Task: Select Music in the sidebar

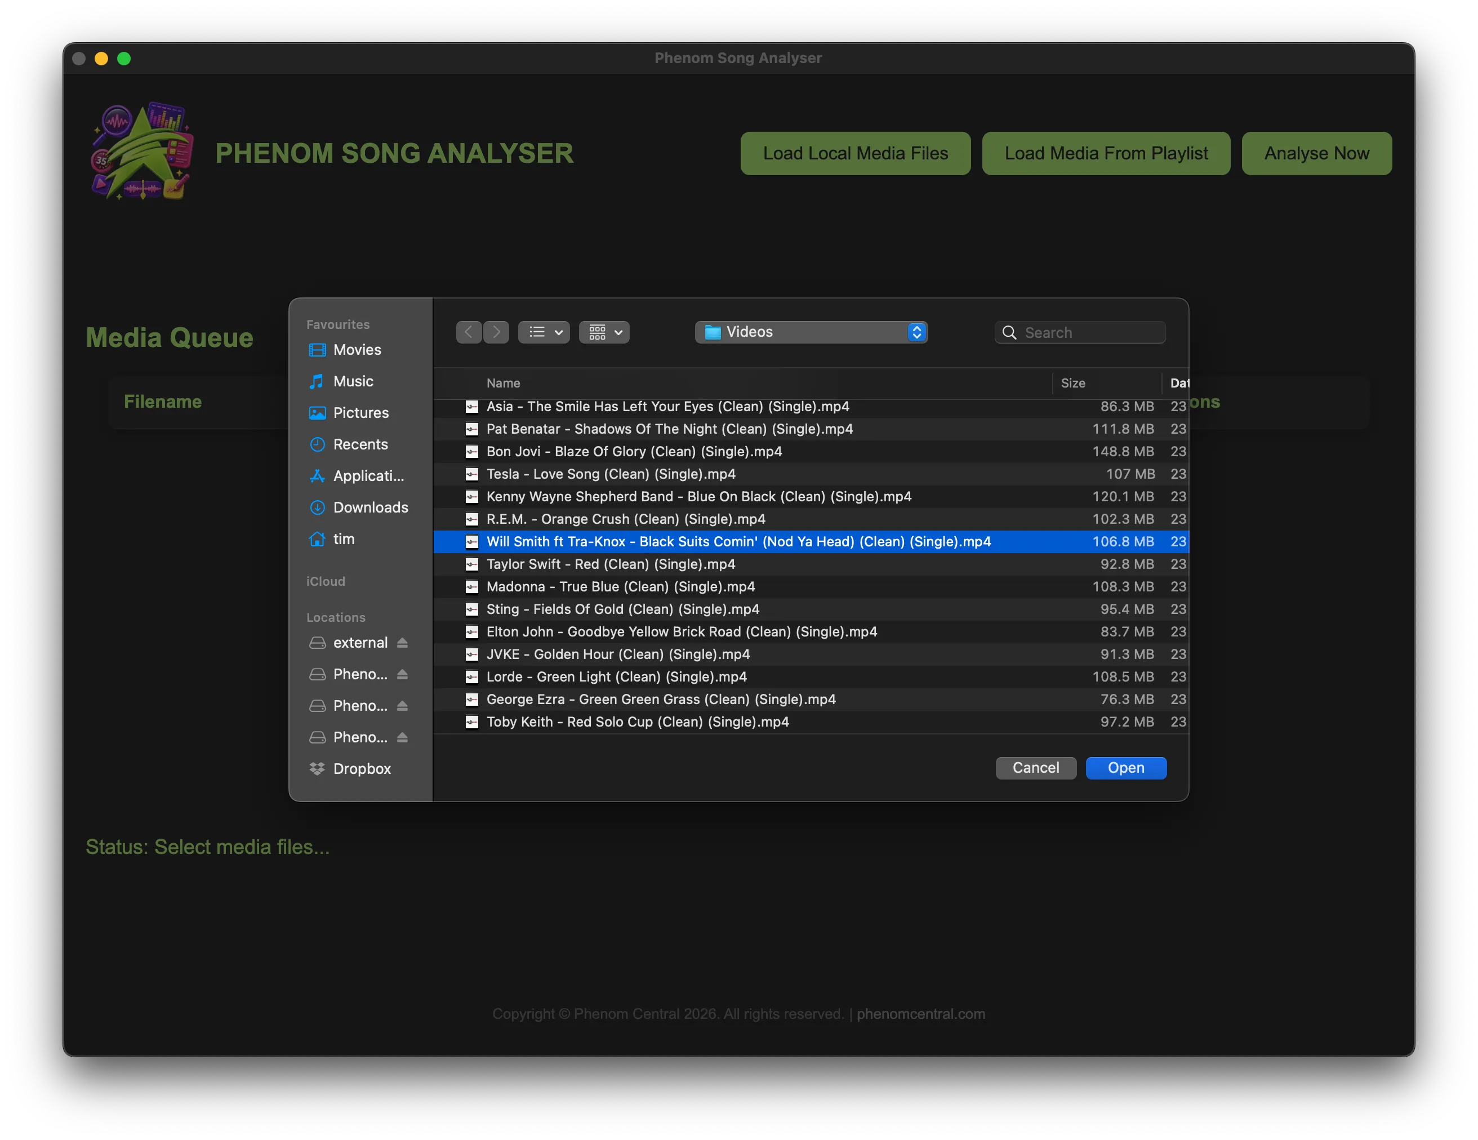Action: tap(353, 381)
